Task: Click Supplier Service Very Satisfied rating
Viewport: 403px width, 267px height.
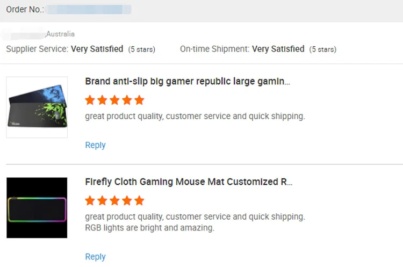Action: tap(97, 49)
